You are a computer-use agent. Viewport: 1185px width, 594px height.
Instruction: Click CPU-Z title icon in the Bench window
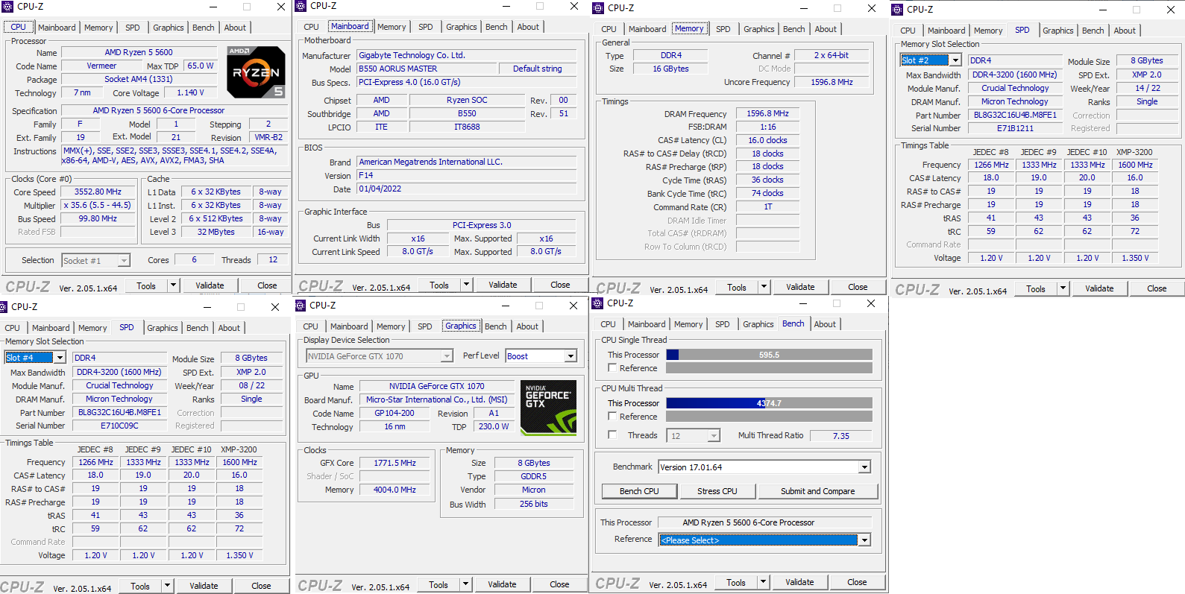pos(597,303)
